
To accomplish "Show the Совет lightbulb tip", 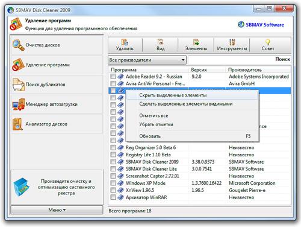I will coord(268,45).
